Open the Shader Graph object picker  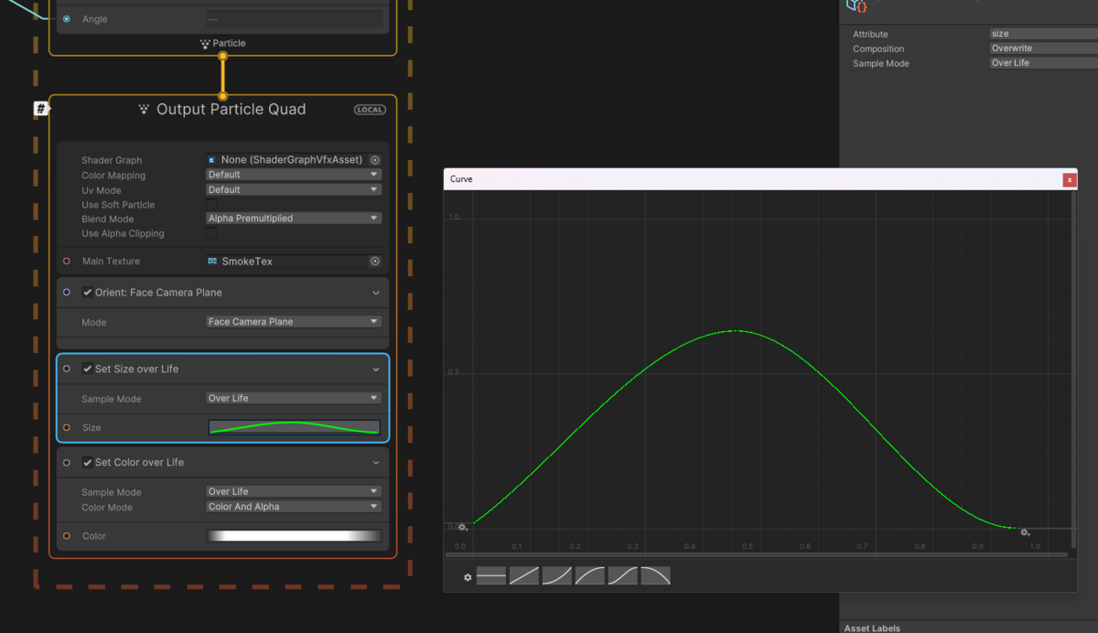375,160
